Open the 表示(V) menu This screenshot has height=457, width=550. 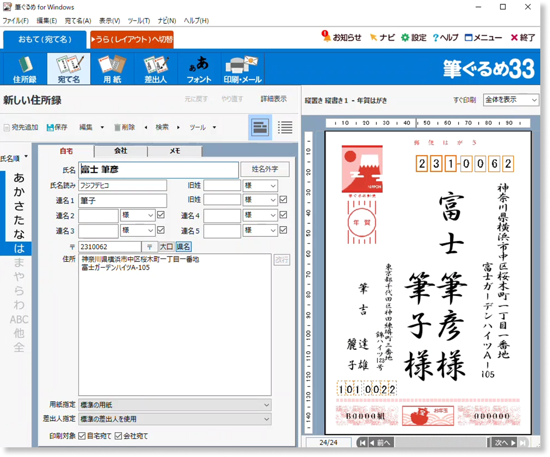[109, 21]
